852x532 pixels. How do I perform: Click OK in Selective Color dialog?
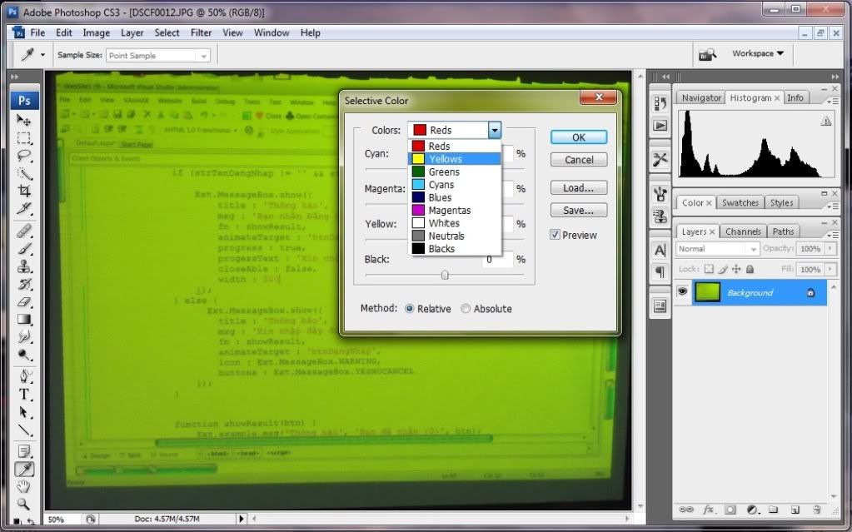pyautogui.click(x=578, y=137)
